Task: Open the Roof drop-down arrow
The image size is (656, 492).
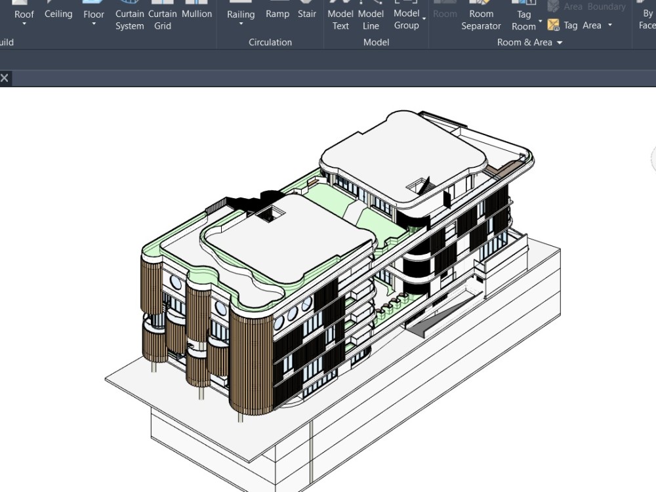Action: [24, 25]
